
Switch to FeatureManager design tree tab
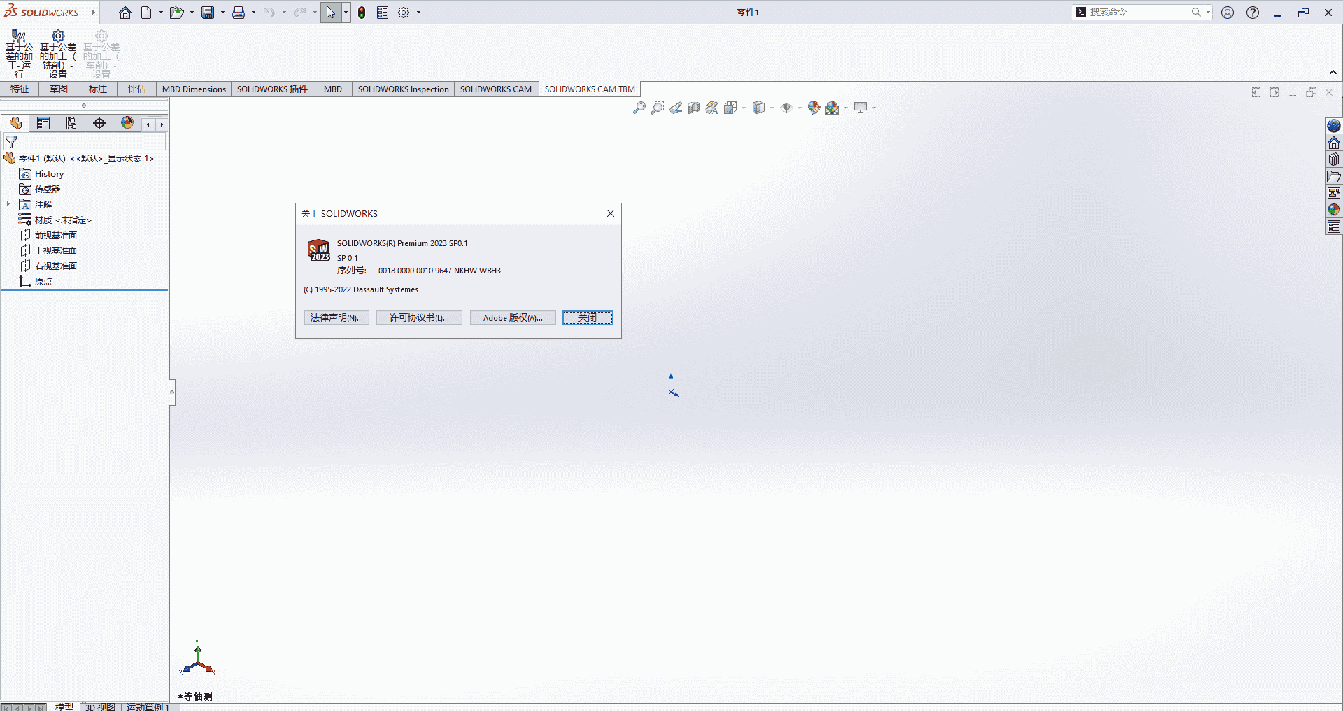[x=15, y=124]
